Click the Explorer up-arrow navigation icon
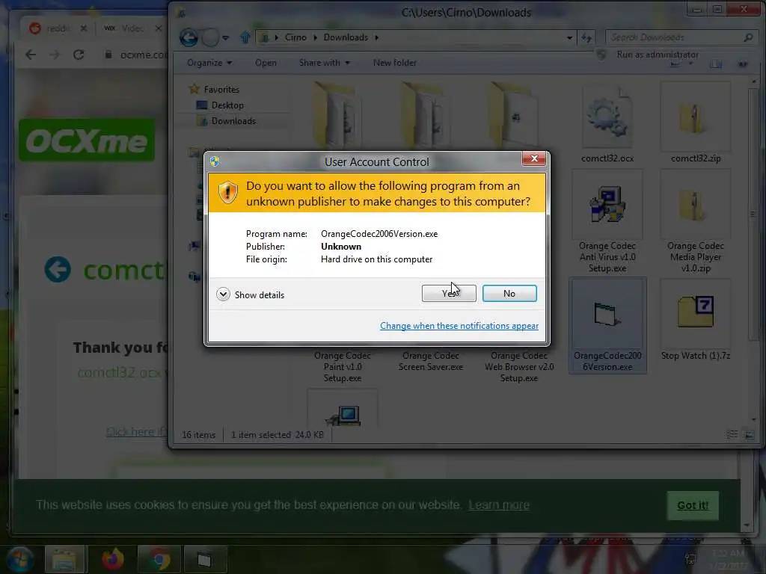This screenshot has height=574, width=766. coord(245,37)
